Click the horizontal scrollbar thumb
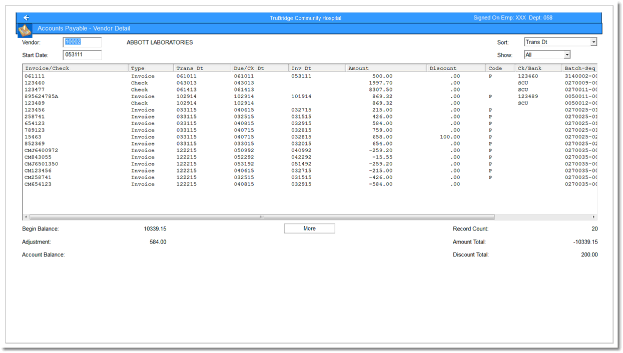This screenshot has height=353, width=623. tap(262, 217)
